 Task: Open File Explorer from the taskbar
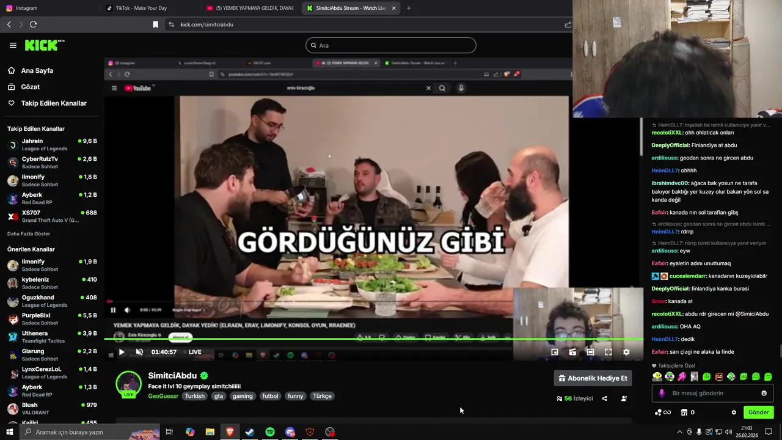pyautogui.click(x=210, y=432)
